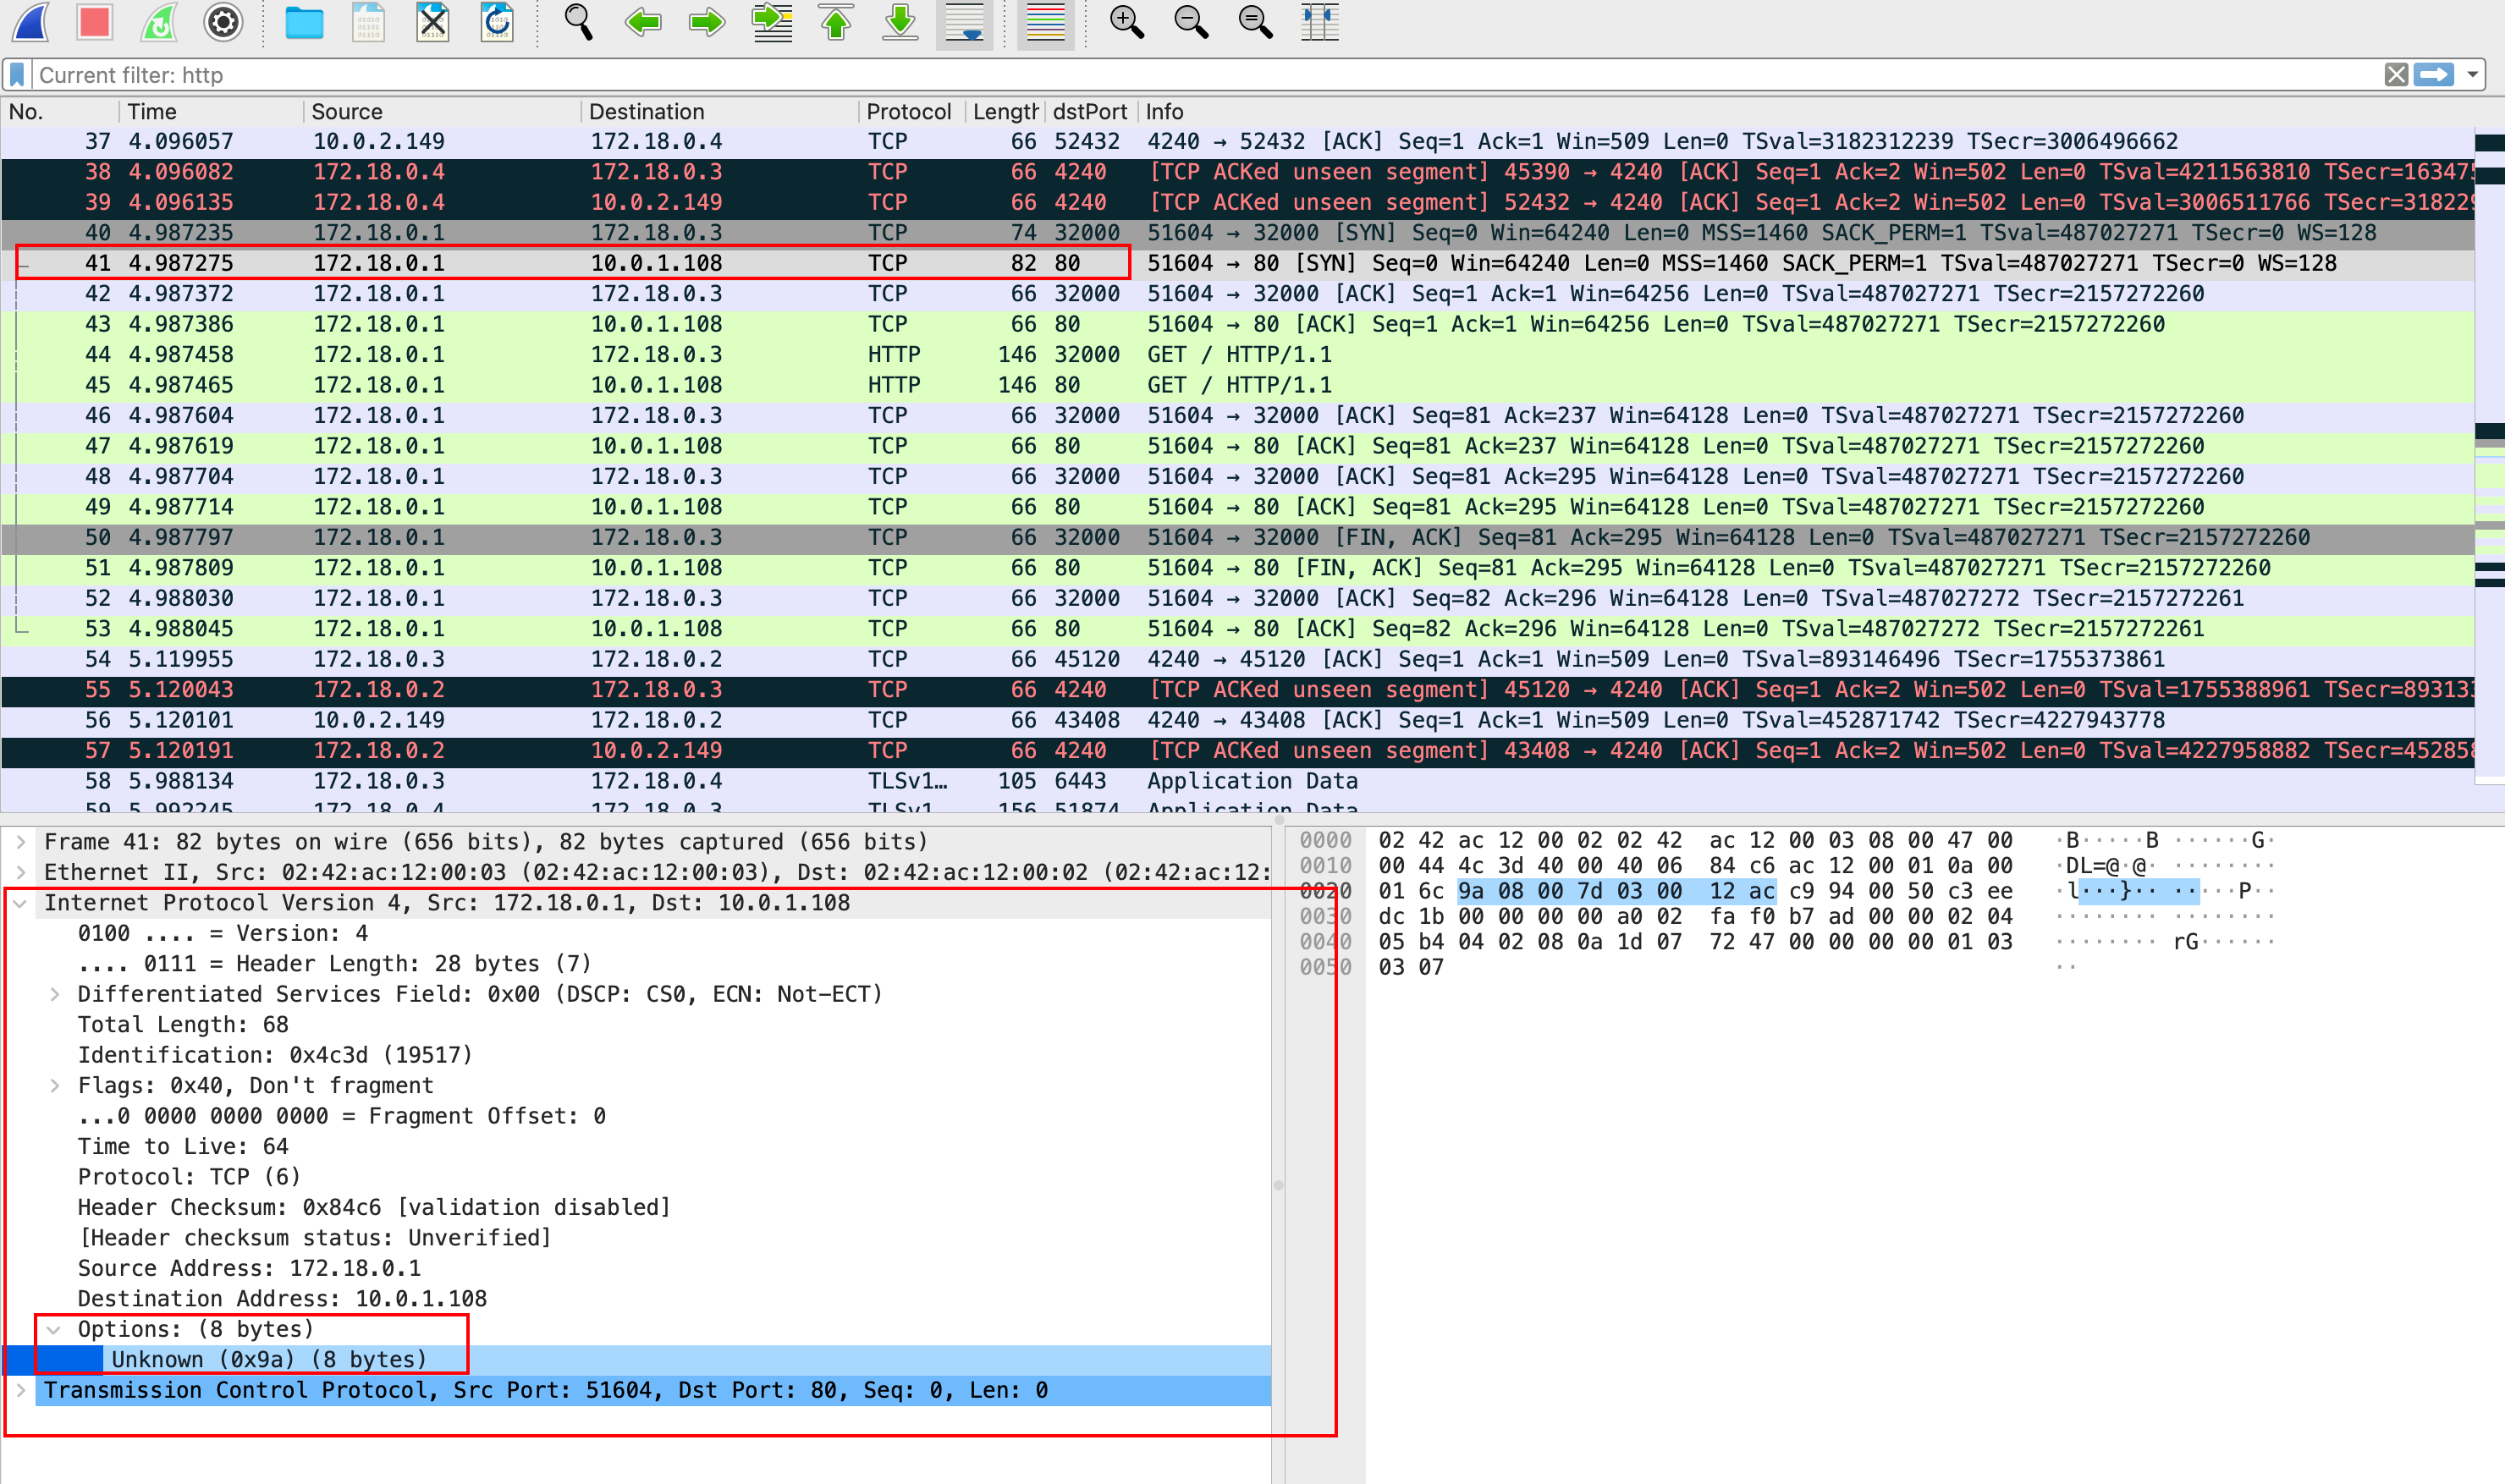Click the stop capture red square icon
The image size is (2505, 1484).
(x=95, y=22)
